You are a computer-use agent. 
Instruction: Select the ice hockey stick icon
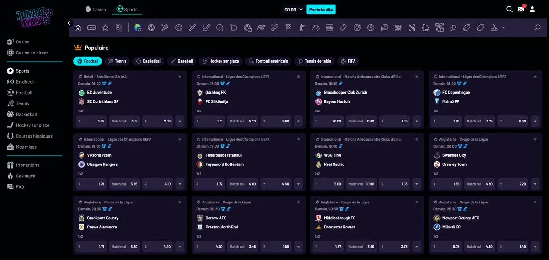(206, 27)
